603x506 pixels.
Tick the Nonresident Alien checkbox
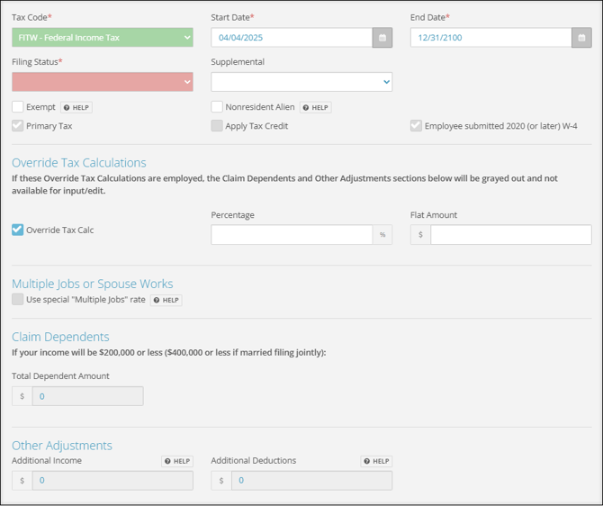(x=217, y=107)
